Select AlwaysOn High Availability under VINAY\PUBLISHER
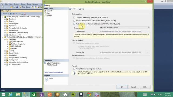173x97 pixels. tap(18, 57)
